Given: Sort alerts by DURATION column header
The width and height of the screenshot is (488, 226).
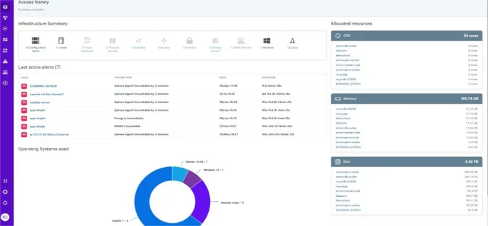Looking at the screenshot, I should click(269, 78).
